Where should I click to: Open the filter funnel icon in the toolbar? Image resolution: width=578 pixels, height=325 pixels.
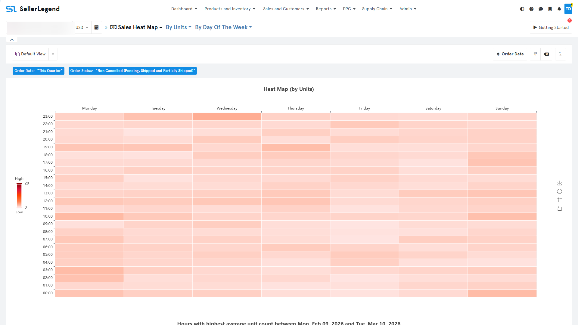click(x=535, y=54)
